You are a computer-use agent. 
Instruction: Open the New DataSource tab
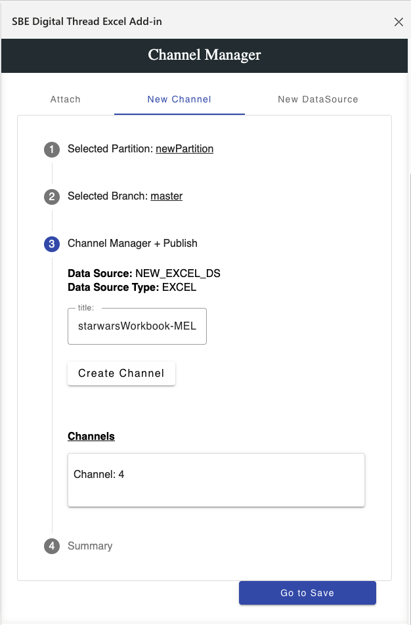point(318,99)
